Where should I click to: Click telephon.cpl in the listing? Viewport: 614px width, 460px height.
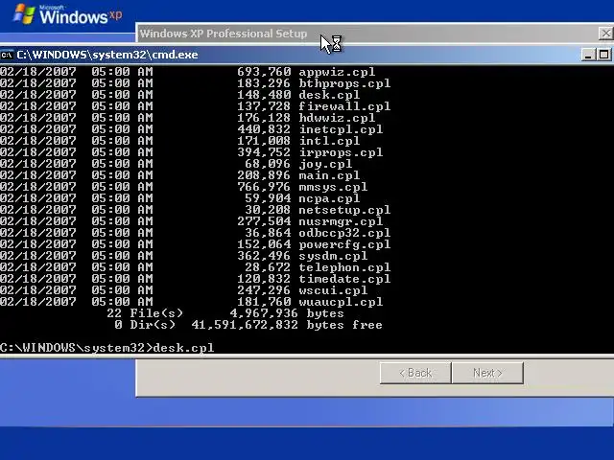point(344,267)
